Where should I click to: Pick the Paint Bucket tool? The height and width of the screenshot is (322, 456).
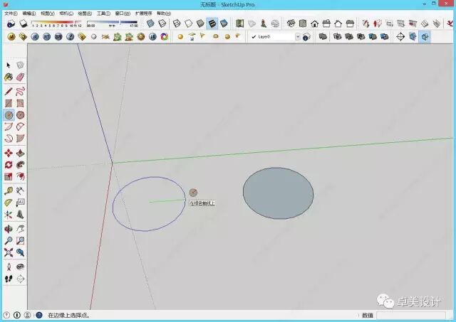9,77
